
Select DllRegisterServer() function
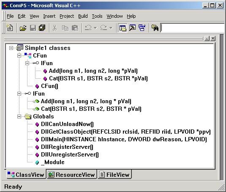pyautogui.click(x=67, y=147)
